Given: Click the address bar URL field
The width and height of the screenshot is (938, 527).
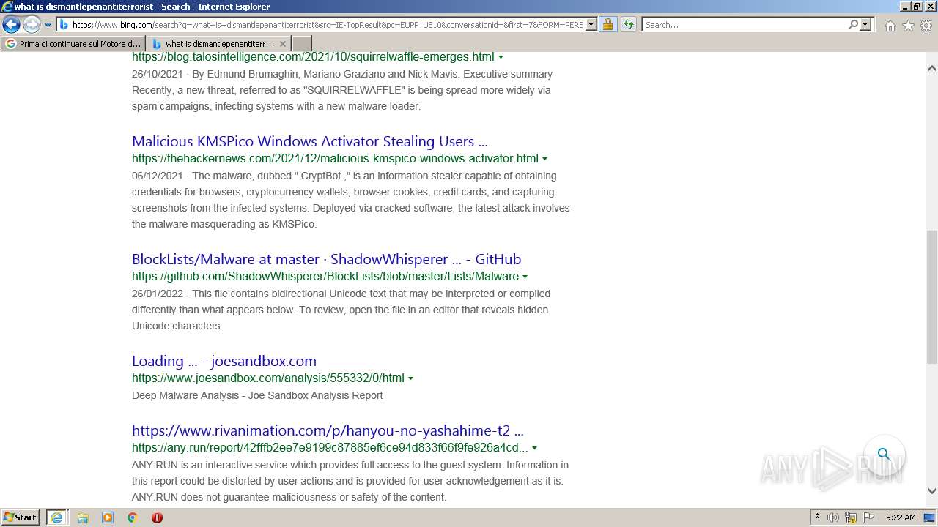Looking at the screenshot, I should tap(327, 25).
